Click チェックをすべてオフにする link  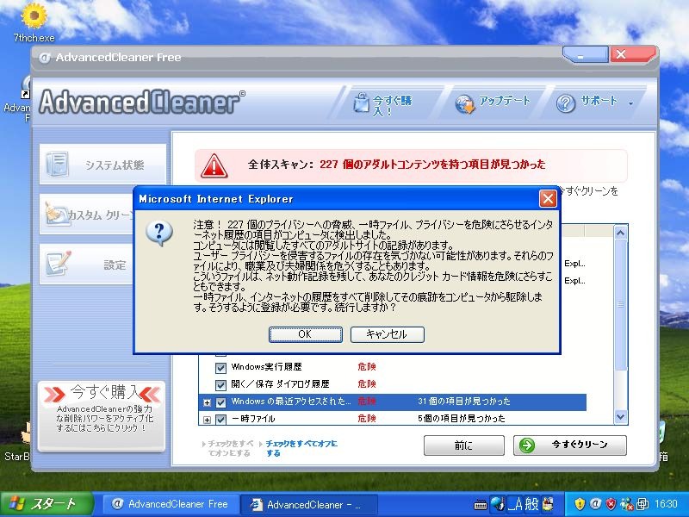(x=301, y=448)
